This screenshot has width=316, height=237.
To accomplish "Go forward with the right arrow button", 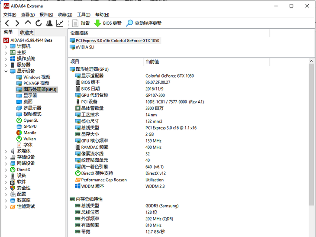I will [x=17, y=23].
